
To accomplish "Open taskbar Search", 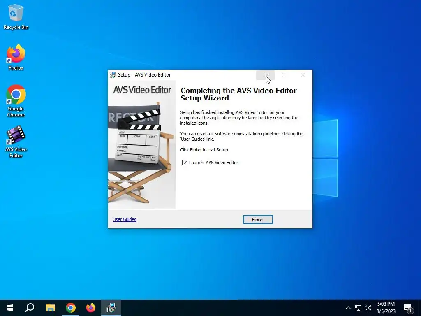I will click(x=30, y=308).
